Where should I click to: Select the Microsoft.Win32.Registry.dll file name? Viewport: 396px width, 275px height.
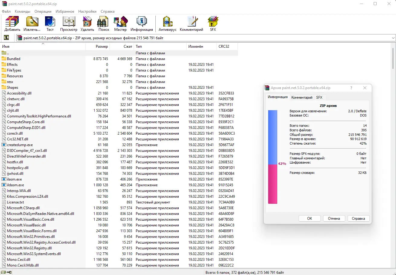tap(29, 248)
